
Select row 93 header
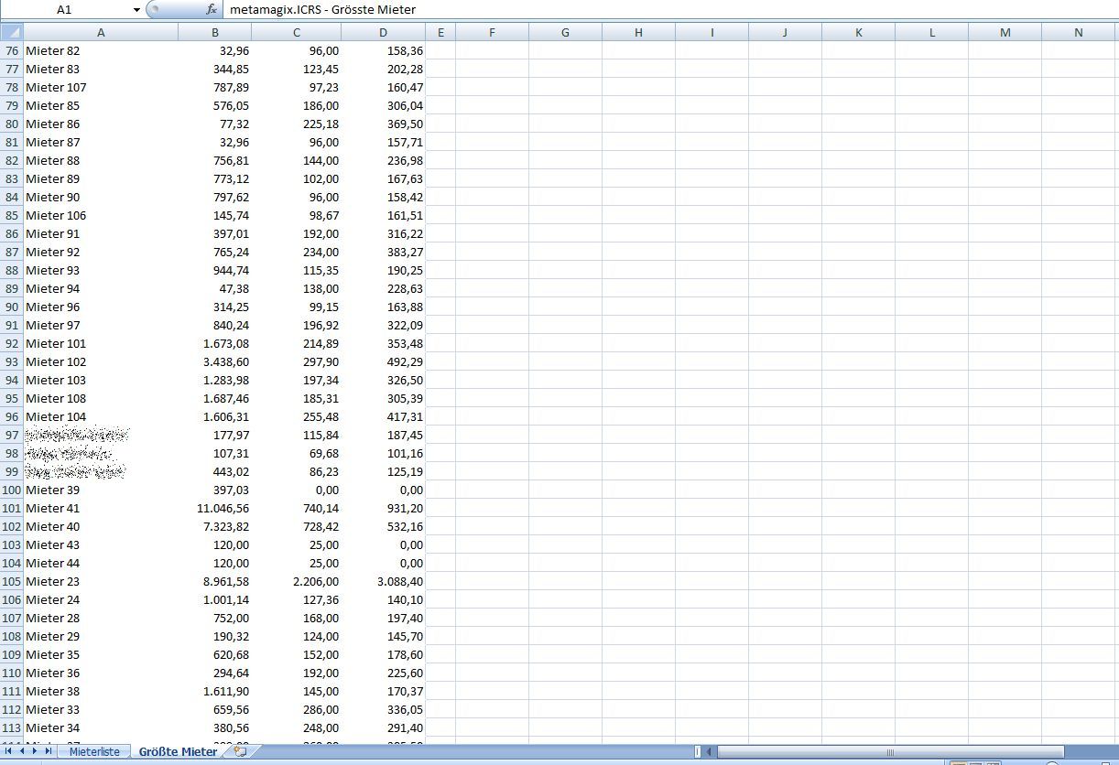click(11, 362)
